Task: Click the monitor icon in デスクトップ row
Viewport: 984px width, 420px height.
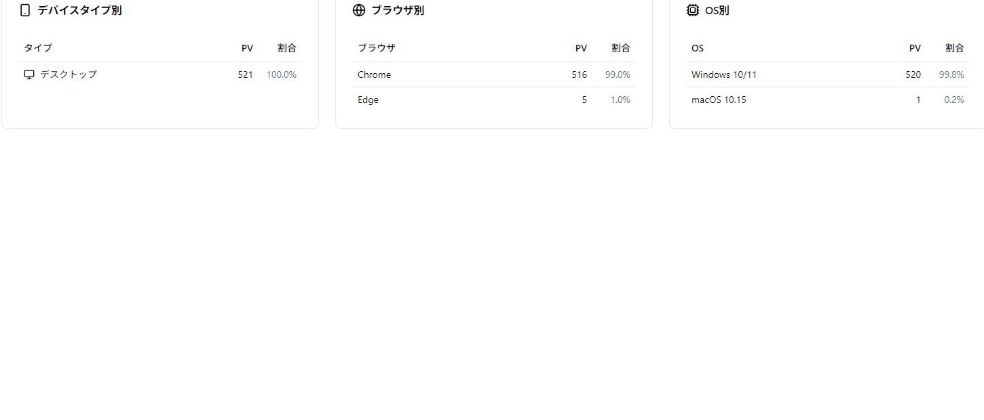Action: (x=29, y=75)
